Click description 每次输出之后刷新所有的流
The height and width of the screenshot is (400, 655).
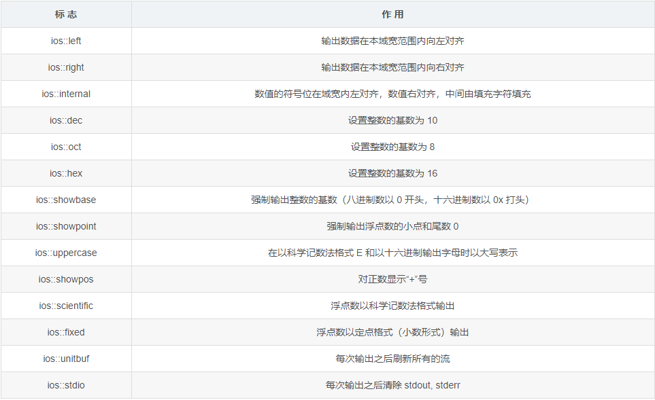click(x=392, y=359)
